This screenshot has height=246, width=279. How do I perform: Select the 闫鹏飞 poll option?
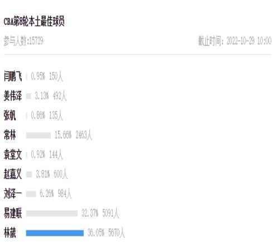13,77
